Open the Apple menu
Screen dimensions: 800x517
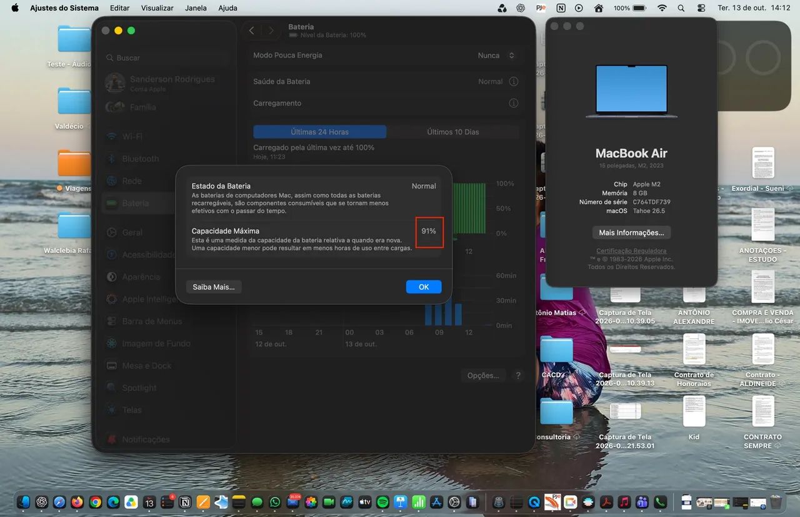point(15,8)
